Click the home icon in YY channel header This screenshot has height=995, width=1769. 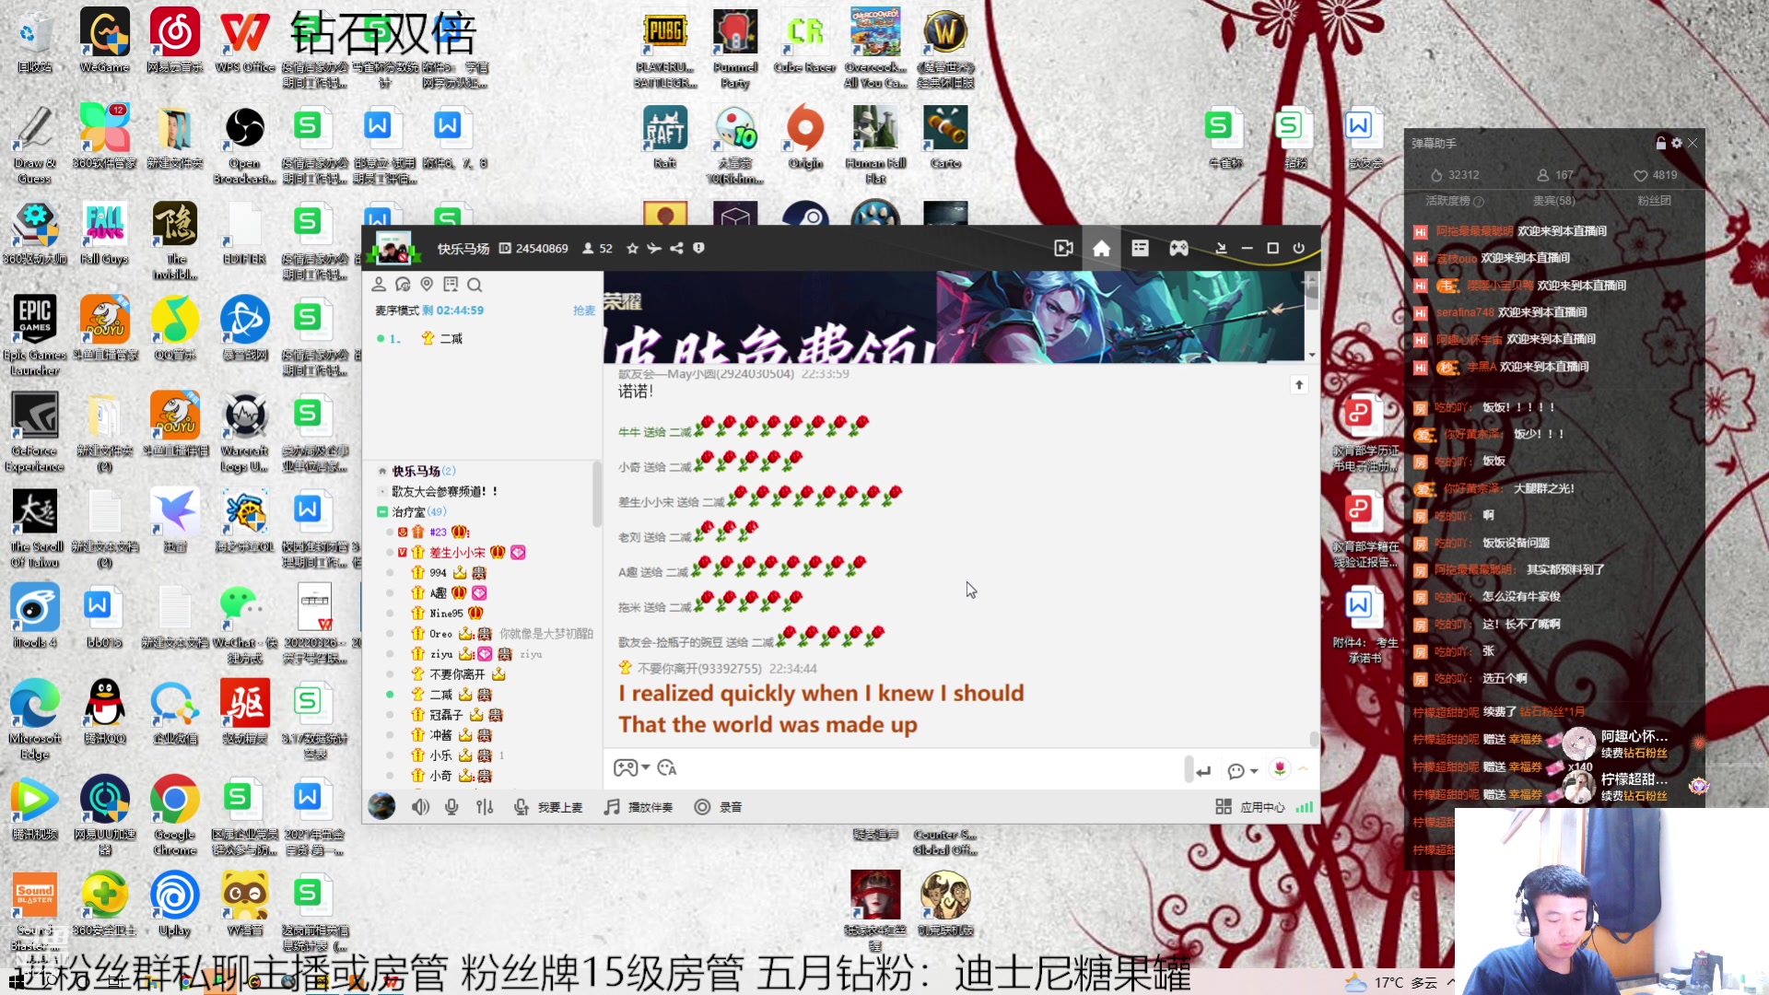1101,249
